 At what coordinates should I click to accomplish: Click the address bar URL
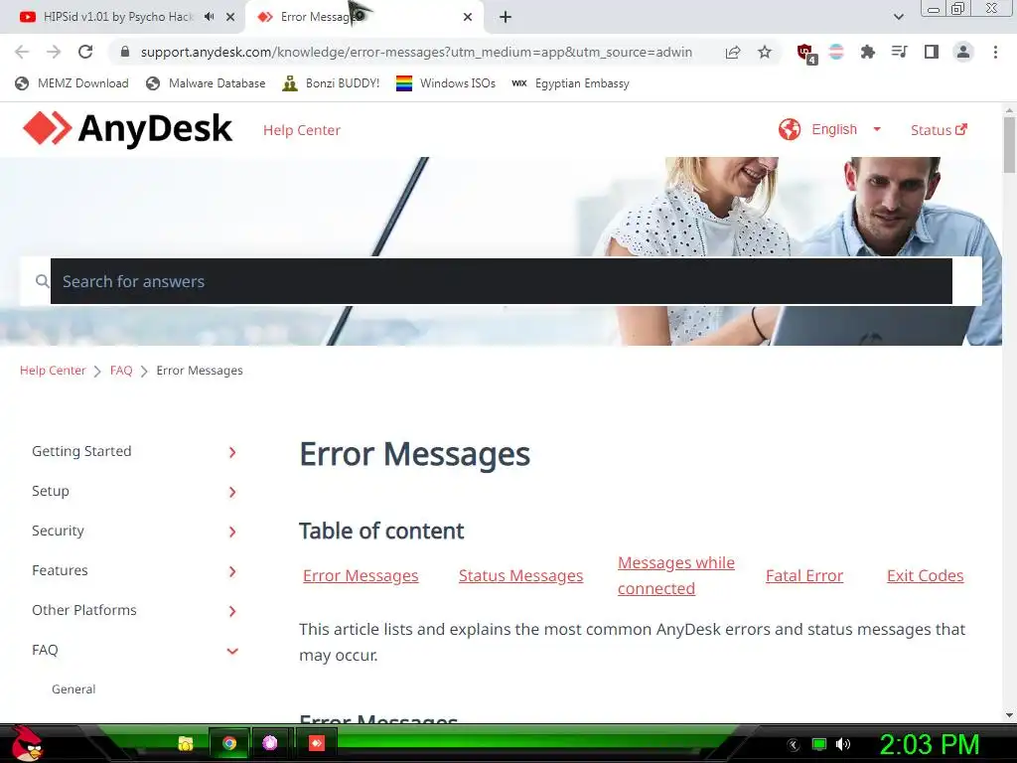(416, 52)
